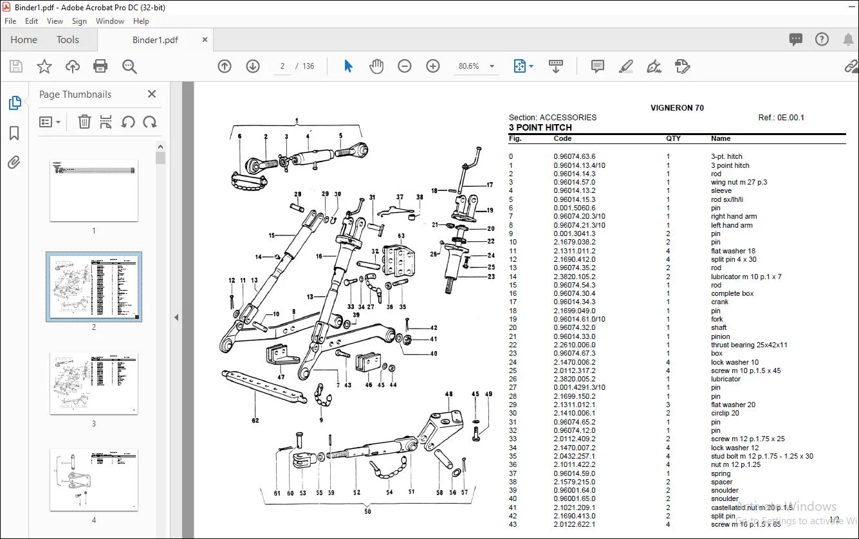Viewport: 859px width, 539px height.
Task: Click the 'Section: ACCESSORIES' text
Action: pos(553,117)
